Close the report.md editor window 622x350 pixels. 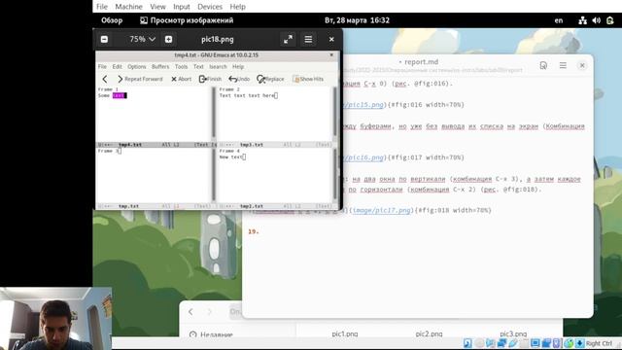point(582,65)
